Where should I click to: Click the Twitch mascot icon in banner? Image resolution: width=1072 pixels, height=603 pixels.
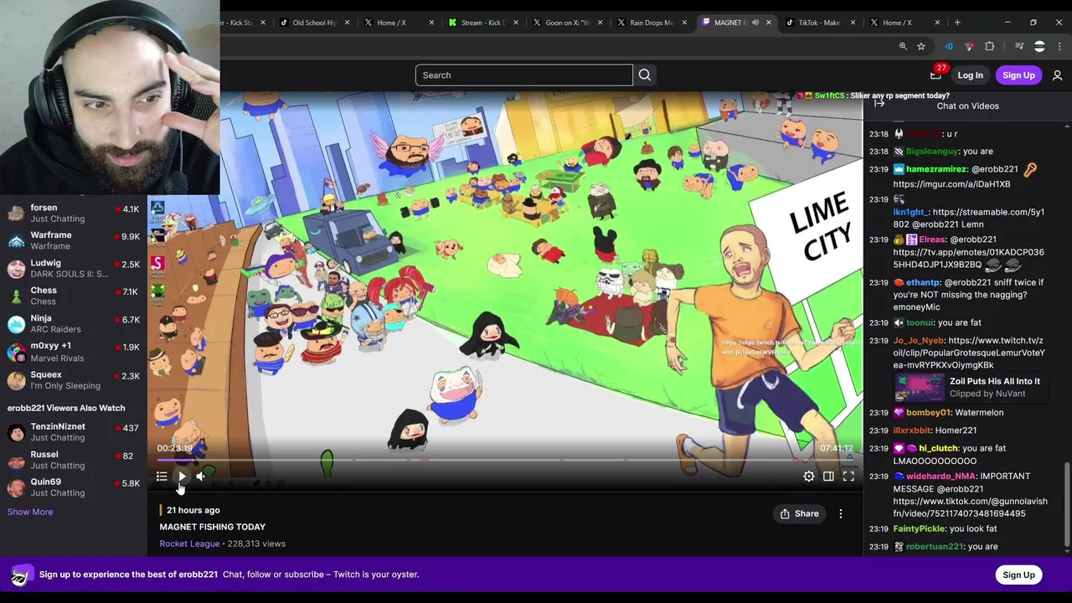20,575
